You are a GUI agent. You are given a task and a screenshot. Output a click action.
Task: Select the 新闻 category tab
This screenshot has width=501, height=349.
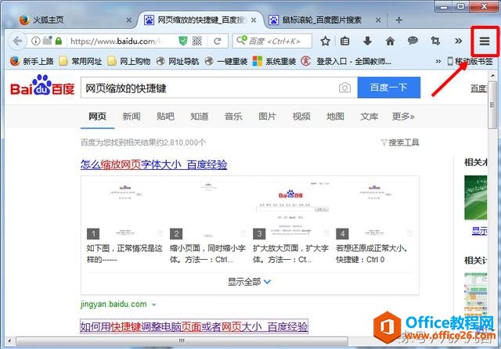point(132,117)
